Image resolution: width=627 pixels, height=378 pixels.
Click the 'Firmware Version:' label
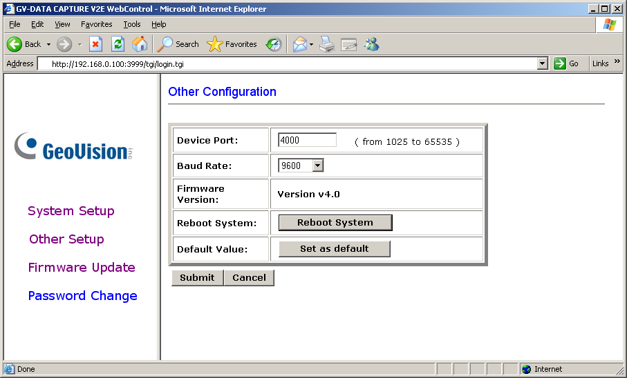click(200, 194)
